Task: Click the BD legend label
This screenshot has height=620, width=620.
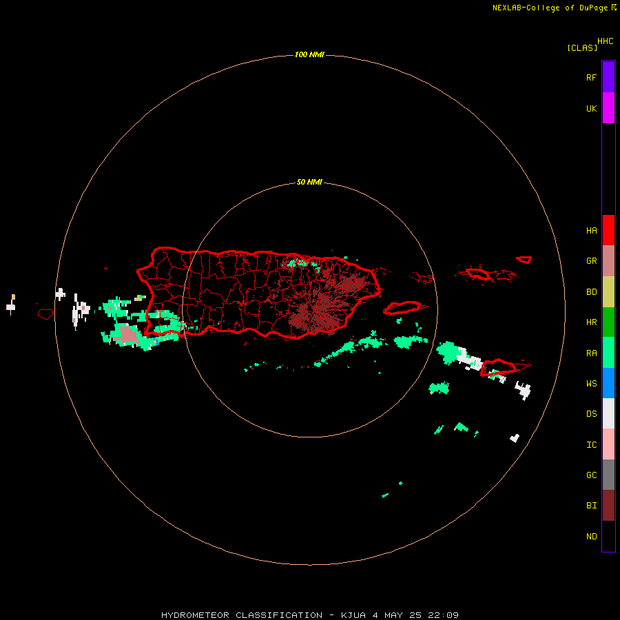Action: pos(591,292)
